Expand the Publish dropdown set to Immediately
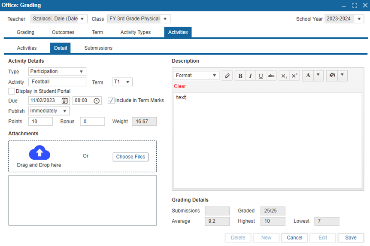Viewport: 370px width, 246px height. click(49, 111)
